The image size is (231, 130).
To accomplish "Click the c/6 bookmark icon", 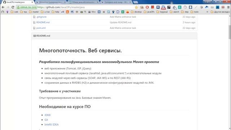I will pos(62,12).
